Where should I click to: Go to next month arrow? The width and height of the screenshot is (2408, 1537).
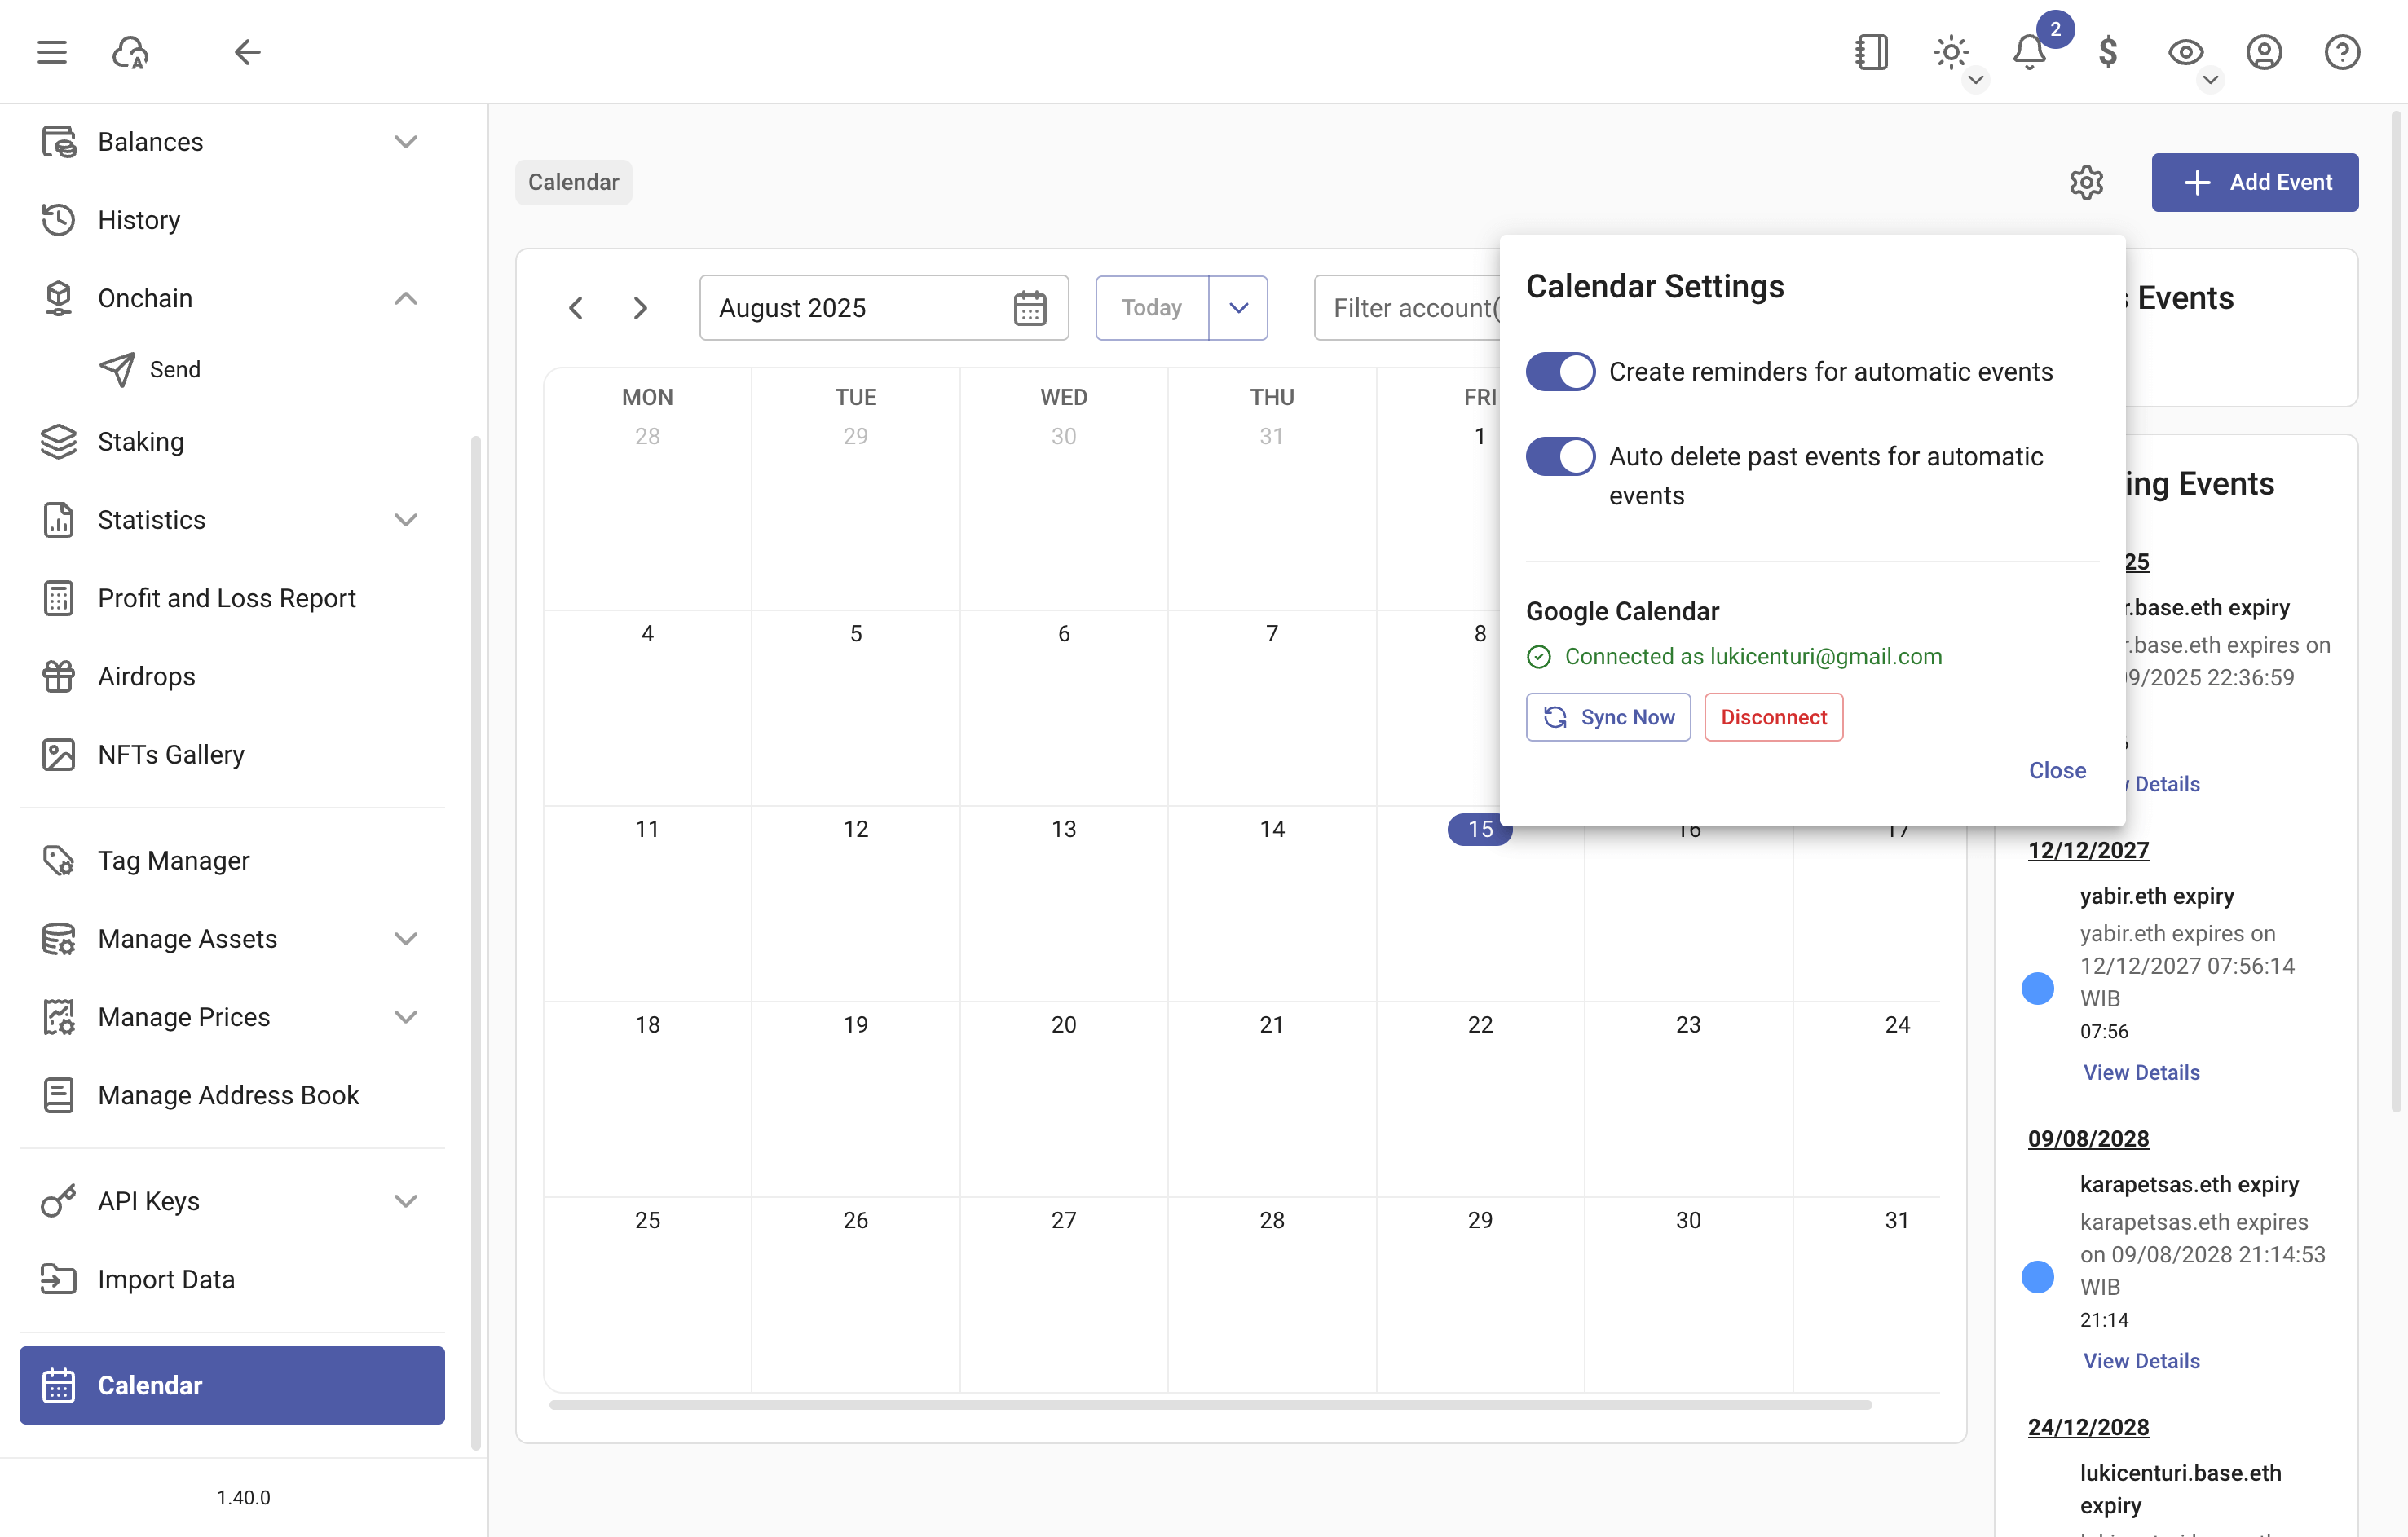click(640, 308)
